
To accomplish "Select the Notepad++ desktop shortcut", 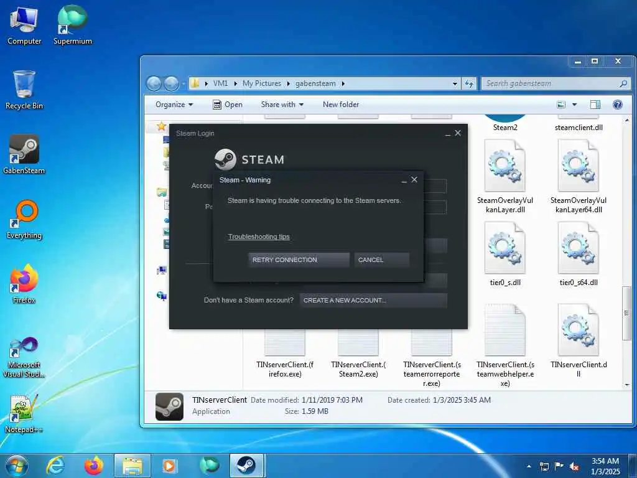I will [x=24, y=413].
